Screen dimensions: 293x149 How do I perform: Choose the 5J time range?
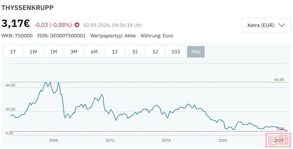[155, 52]
